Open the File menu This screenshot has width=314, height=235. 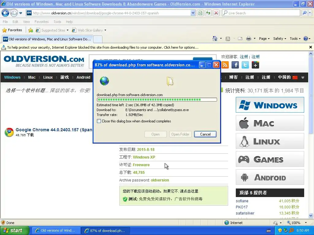coord(6,22)
